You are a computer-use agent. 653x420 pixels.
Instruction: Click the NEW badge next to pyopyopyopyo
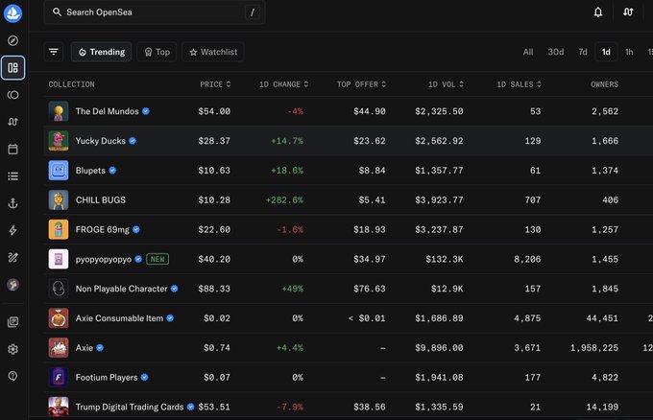pyautogui.click(x=157, y=259)
